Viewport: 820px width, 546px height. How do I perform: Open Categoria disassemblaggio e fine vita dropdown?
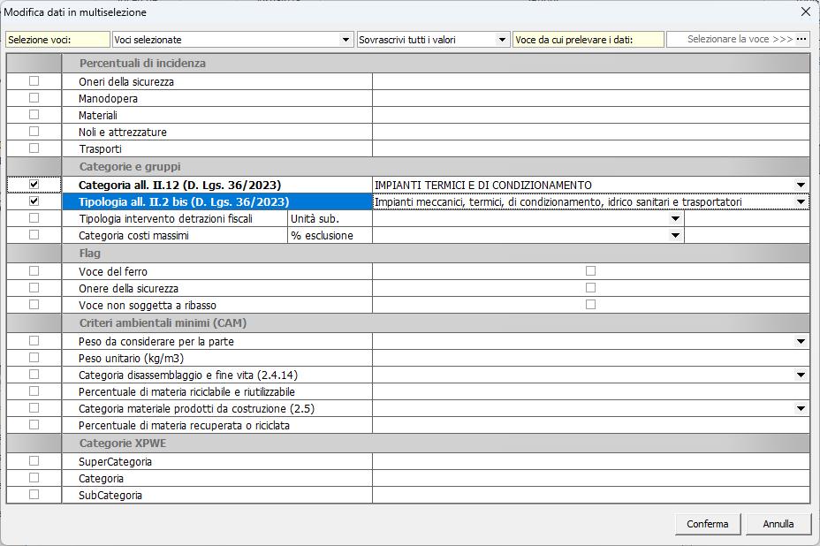801,375
